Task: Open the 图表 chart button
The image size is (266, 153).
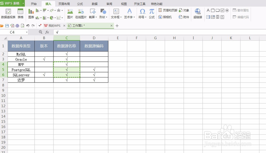Action: (x=31, y=14)
